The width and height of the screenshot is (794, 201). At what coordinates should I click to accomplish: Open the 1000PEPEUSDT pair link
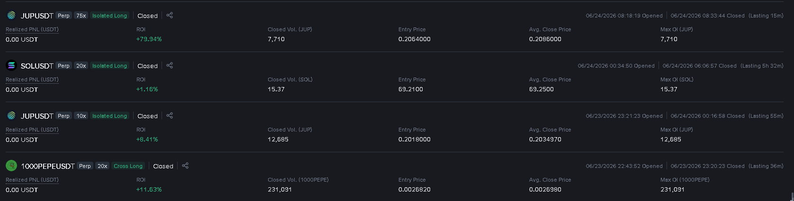[48, 166]
